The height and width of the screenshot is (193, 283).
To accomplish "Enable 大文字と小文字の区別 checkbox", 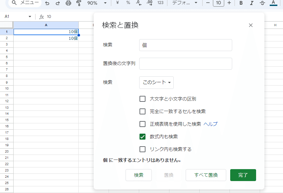I will [x=142, y=99].
